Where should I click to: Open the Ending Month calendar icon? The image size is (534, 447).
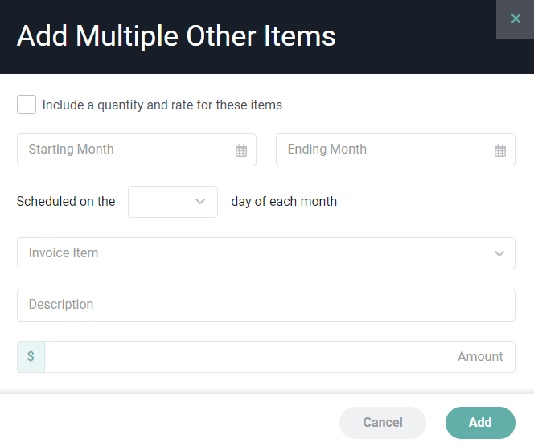point(500,150)
